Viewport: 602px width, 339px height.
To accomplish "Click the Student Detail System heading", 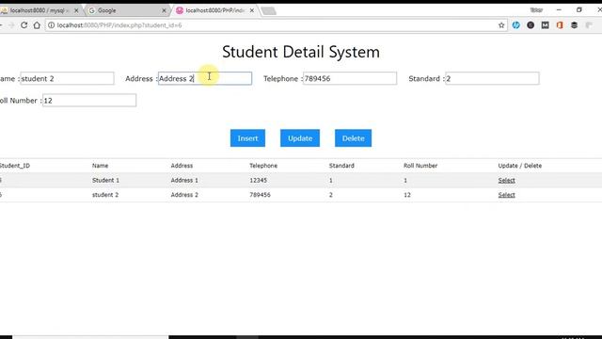I will pyautogui.click(x=301, y=52).
